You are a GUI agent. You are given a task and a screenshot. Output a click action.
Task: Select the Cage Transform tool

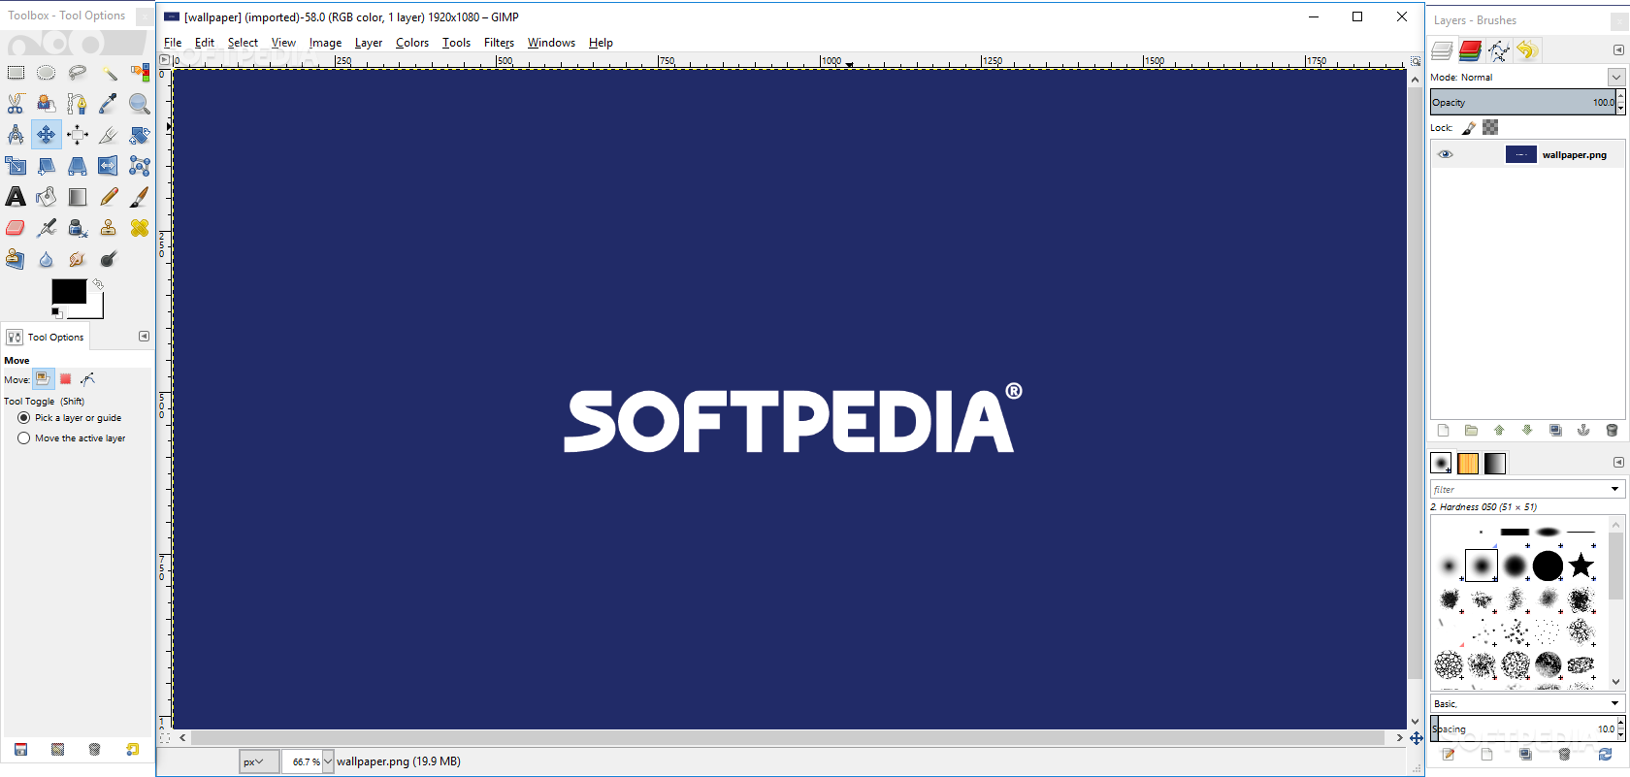pos(140,166)
